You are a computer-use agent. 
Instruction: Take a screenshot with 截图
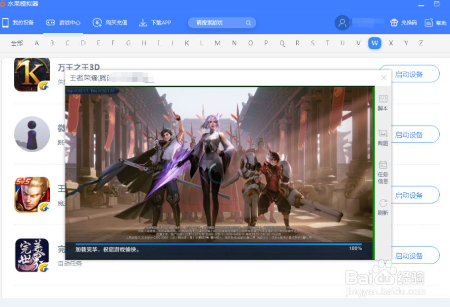(x=383, y=137)
